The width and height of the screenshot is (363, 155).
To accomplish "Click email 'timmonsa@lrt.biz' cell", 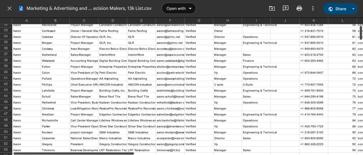I will click(170, 150).
